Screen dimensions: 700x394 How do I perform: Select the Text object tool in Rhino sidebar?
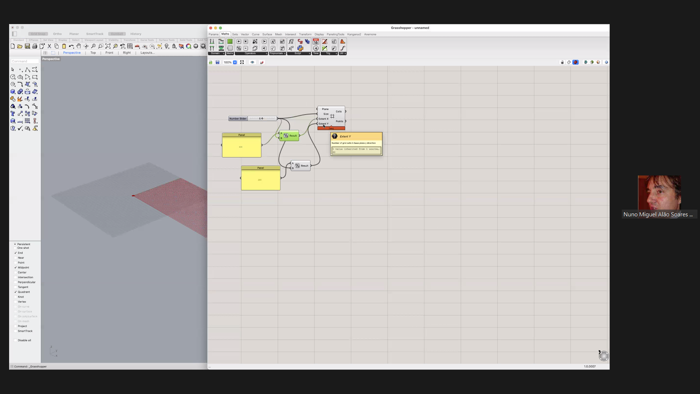coord(13,113)
